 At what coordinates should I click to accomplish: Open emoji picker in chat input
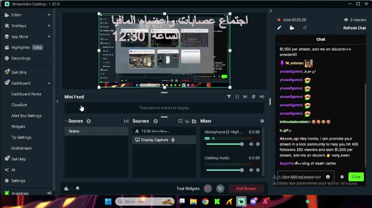(x=328, y=177)
